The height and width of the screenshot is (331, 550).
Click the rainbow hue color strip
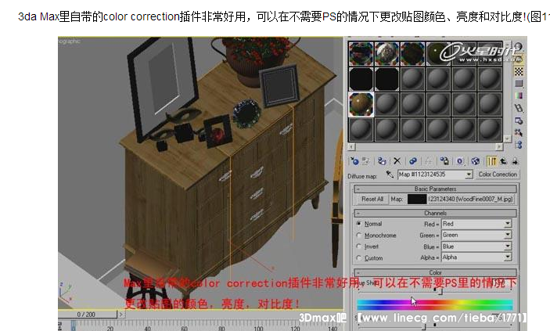pyautogui.click(x=434, y=304)
